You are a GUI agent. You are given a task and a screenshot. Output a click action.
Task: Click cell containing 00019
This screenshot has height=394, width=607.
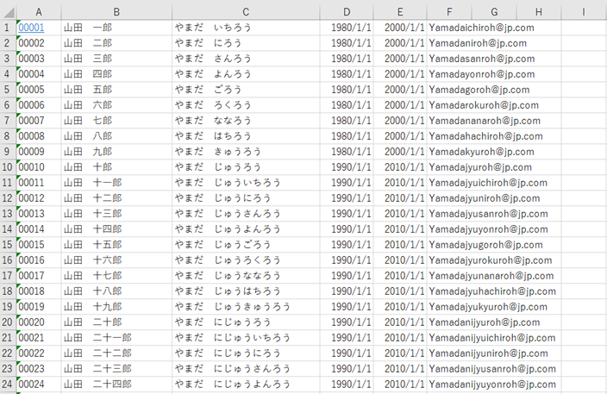tap(39, 307)
